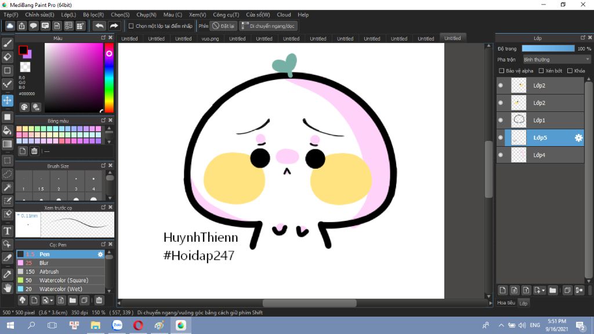This screenshot has width=594, height=334.
Task: Undock the Brush Size panel
Action: [103, 165]
